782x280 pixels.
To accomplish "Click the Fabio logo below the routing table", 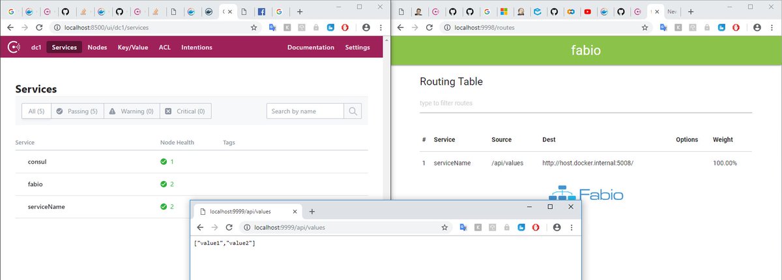I will pyautogui.click(x=586, y=193).
